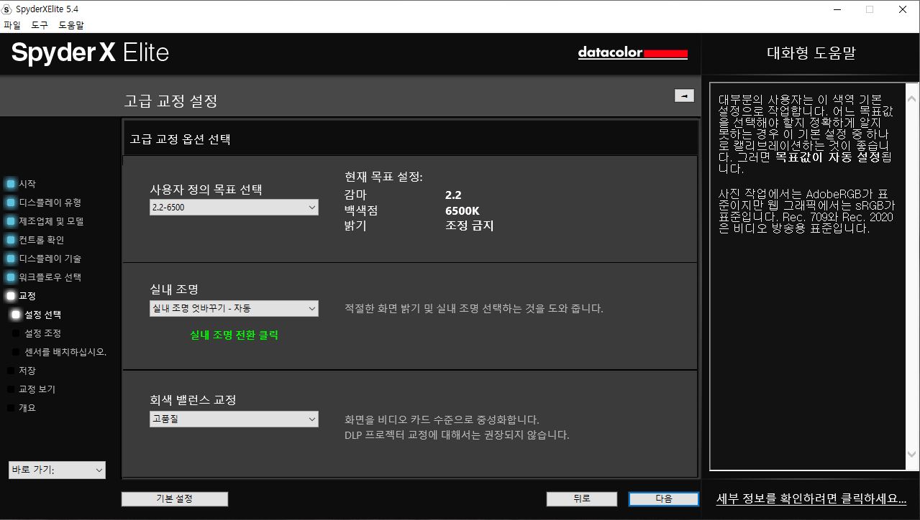The height and width of the screenshot is (520, 920).
Task: Click the 기본 설정 button
Action: (175, 498)
